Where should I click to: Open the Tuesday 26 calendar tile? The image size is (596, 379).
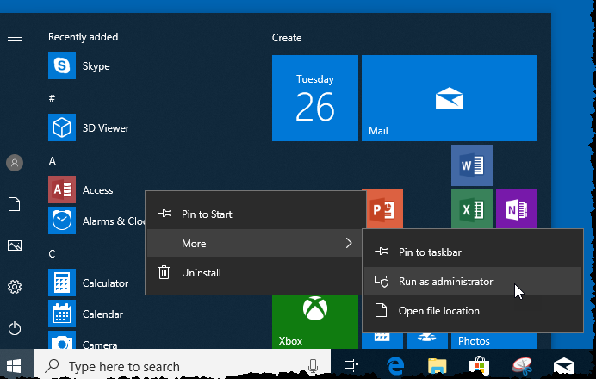(315, 98)
